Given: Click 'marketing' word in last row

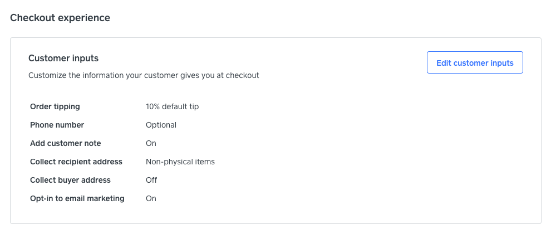Looking at the screenshot, I should click(107, 198).
